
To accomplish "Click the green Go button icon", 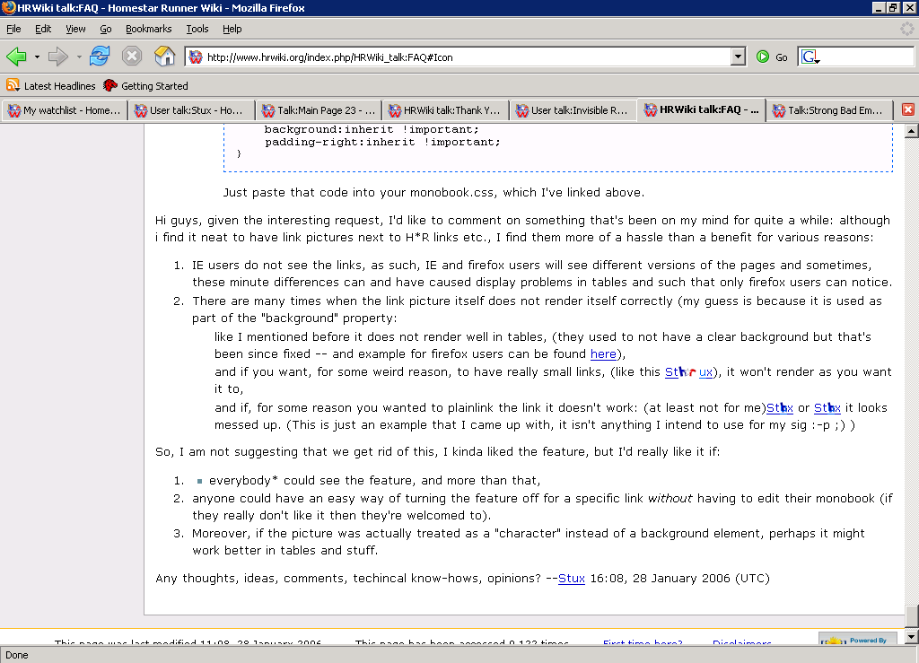I will click(x=763, y=57).
